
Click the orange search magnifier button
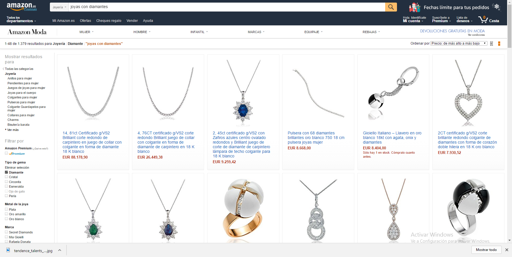(x=391, y=7)
